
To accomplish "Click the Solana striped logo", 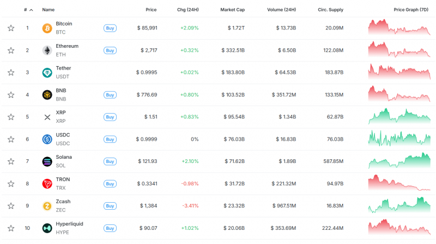I will click(x=47, y=161).
